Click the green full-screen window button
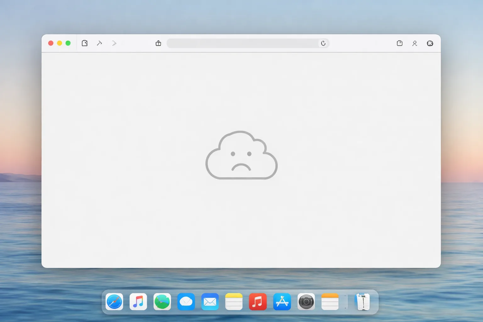The width and height of the screenshot is (483, 322). point(68,43)
